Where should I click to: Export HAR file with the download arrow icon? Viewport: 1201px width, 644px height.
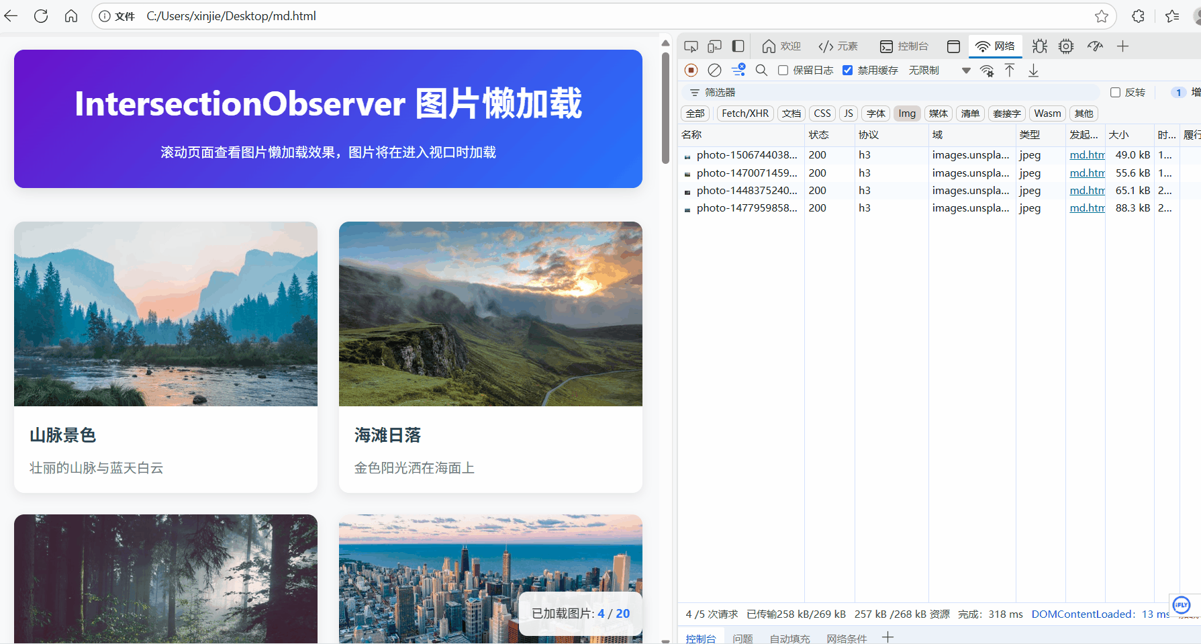tap(1033, 70)
